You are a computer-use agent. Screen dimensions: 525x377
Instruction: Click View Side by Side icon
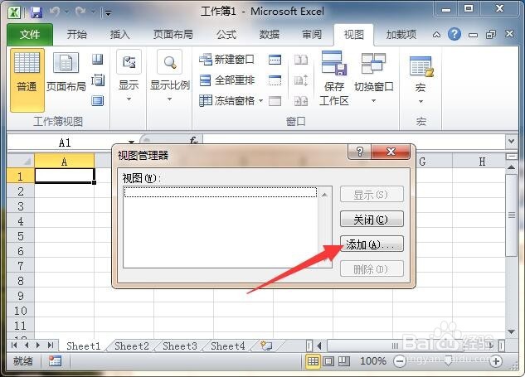301,60
